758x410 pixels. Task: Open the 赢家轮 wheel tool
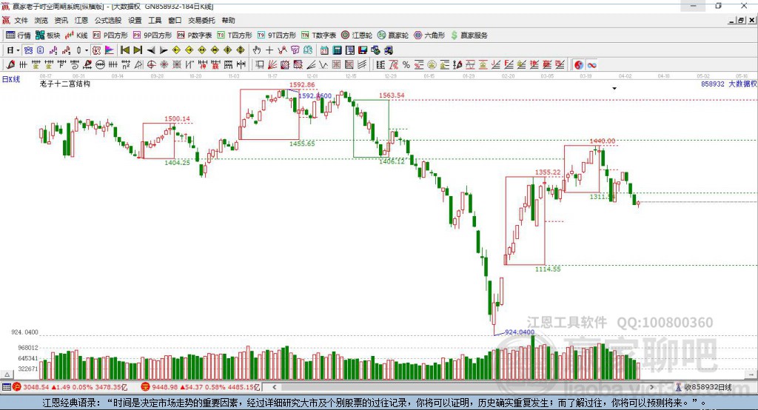[x=393, y=36]
